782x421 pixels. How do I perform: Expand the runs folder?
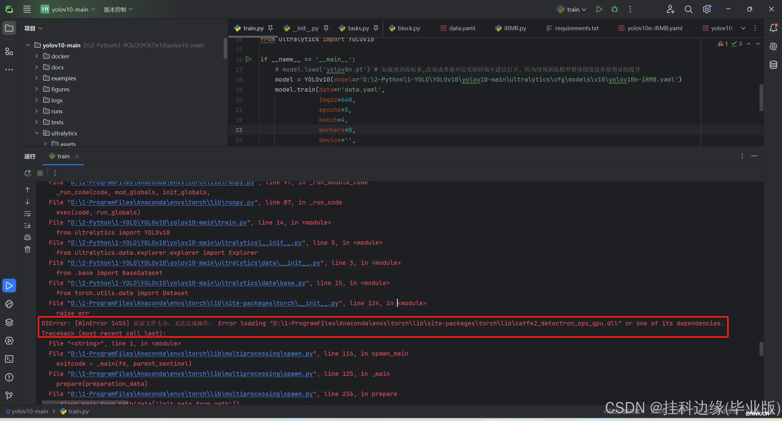click(37, 111)
